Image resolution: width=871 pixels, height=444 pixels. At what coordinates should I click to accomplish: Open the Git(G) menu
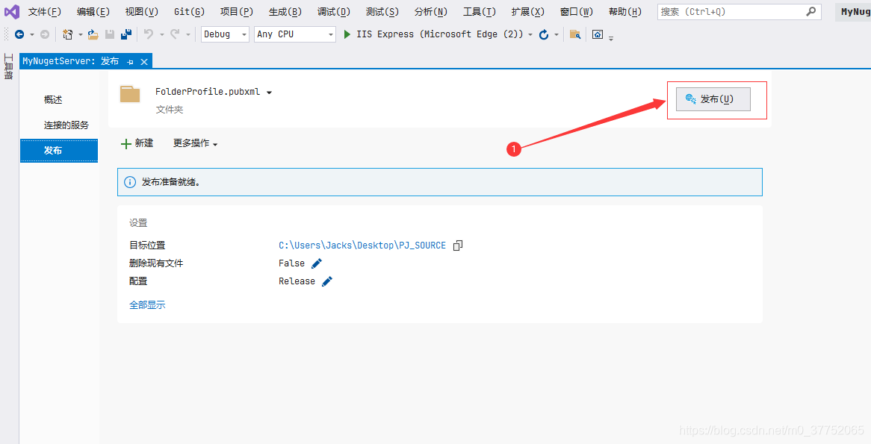[x=189, y=12]
